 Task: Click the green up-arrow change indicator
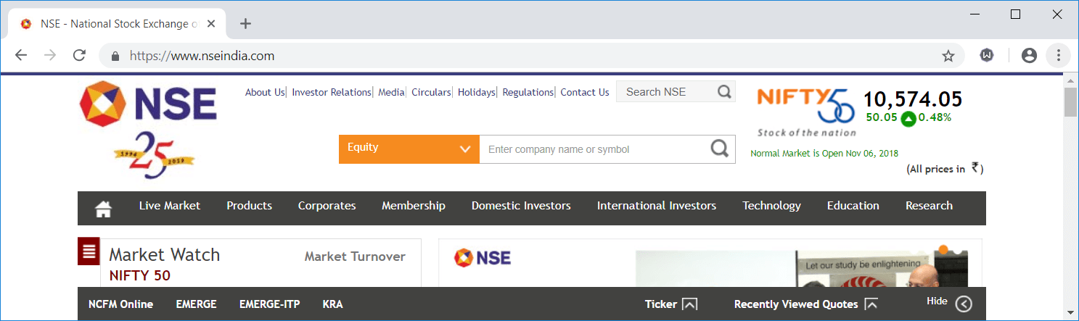click(x=908, y=118)
